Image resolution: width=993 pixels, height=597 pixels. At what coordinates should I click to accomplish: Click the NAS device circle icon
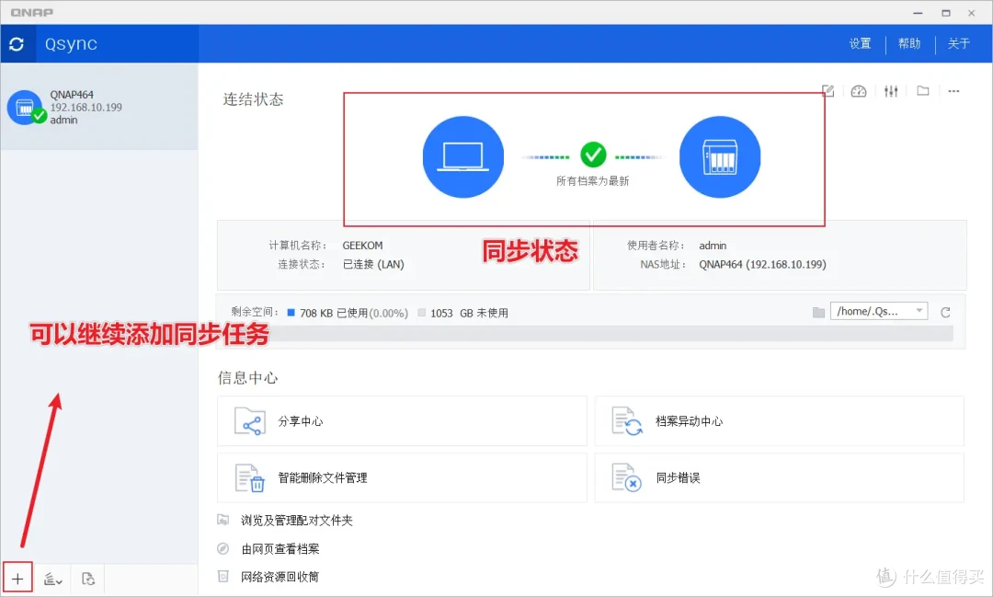point(720,156)
